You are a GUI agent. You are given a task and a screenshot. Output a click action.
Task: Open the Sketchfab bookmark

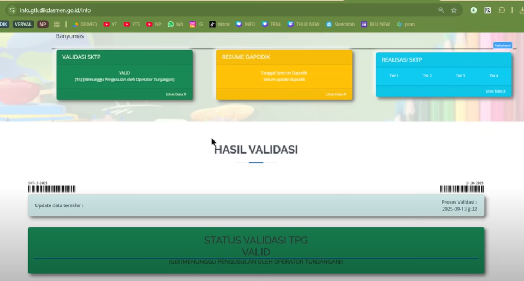coord(340,25)
